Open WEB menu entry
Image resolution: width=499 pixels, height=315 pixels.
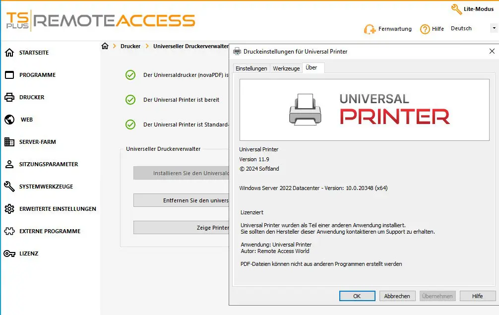tap(27, 120)
